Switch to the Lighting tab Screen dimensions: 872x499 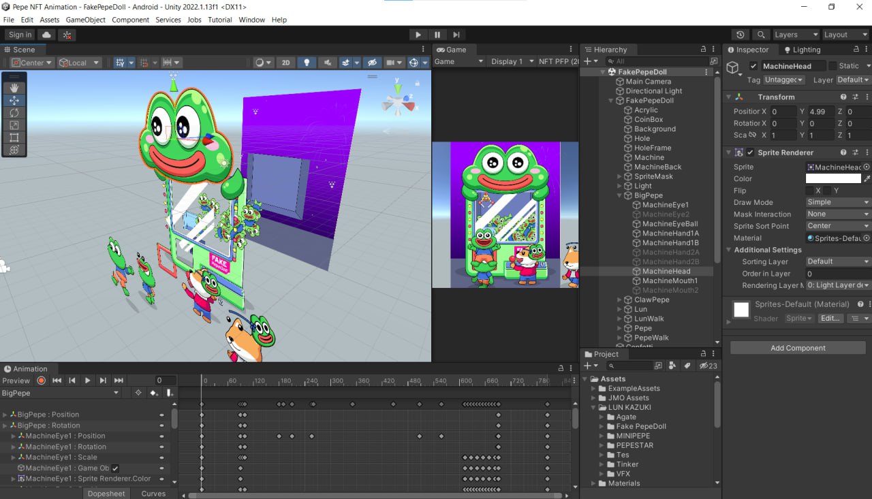(802, 50)
